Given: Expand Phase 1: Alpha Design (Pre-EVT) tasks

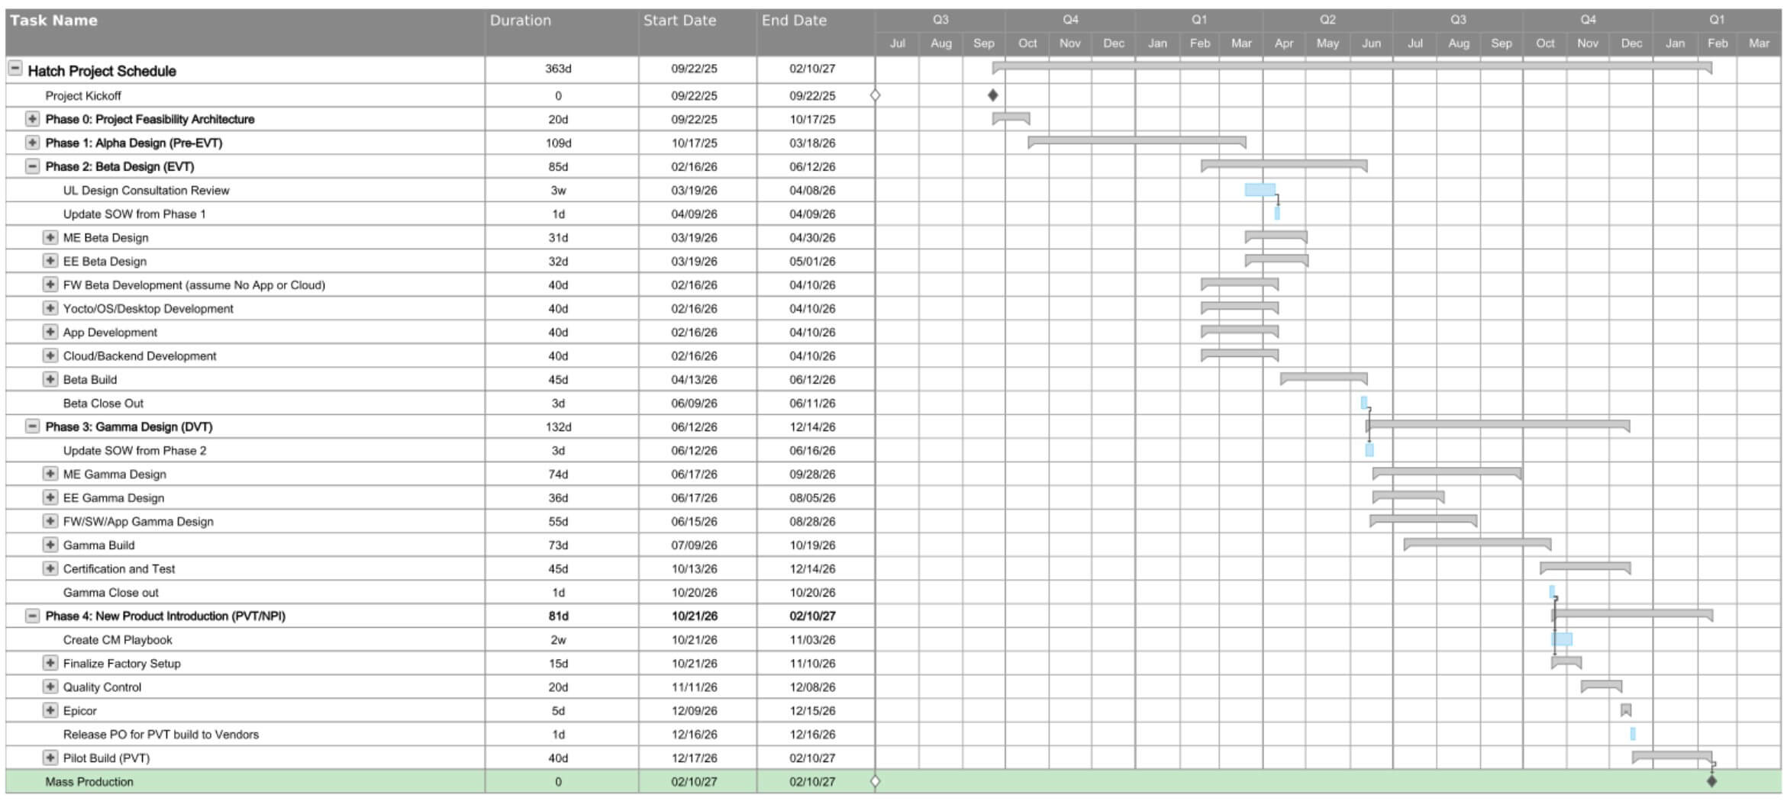Looking at the screenshot, I should (x=34, y=143).
